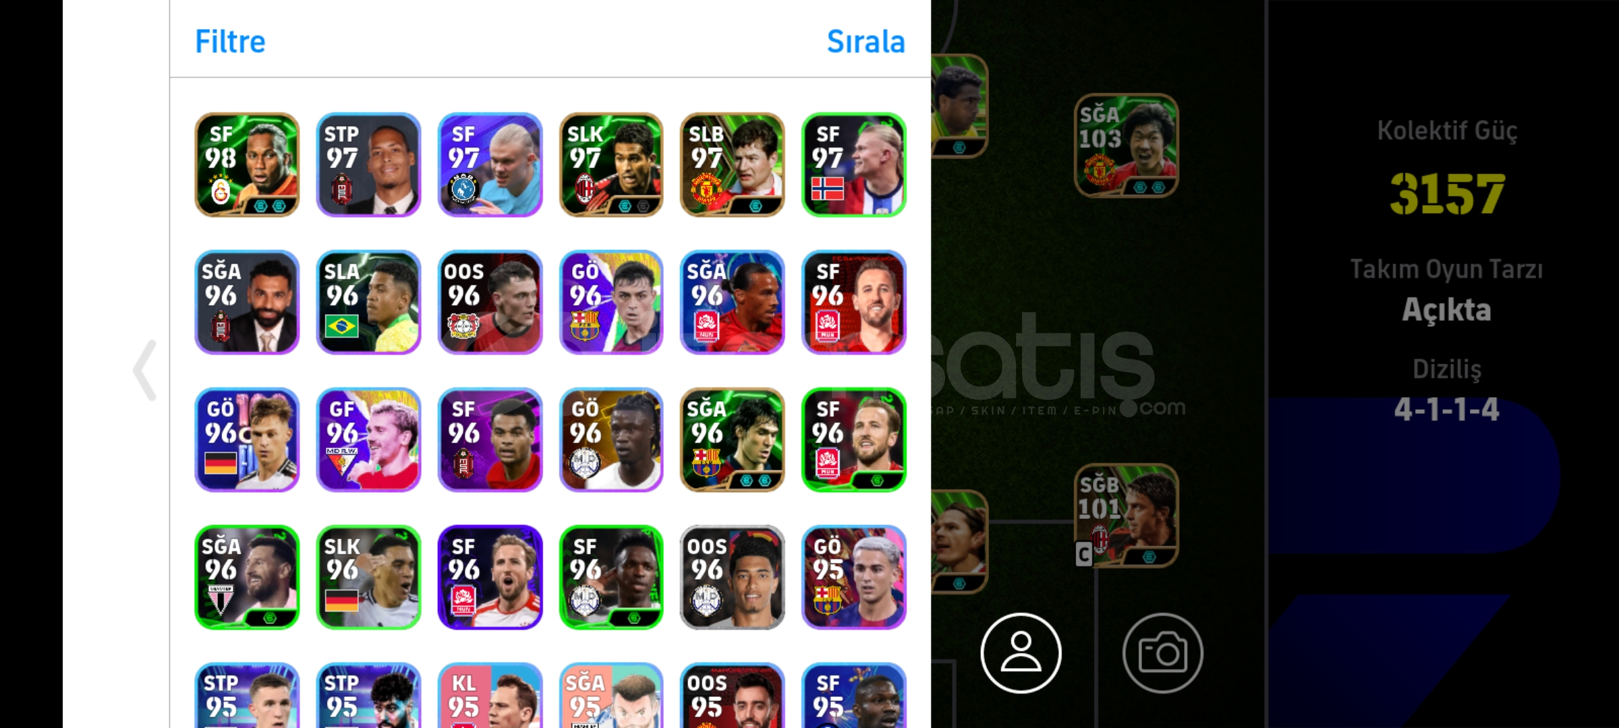Tap the SĞA 103 player on the pitch
Screen dimensions: 1619x728
(1127, 145)
